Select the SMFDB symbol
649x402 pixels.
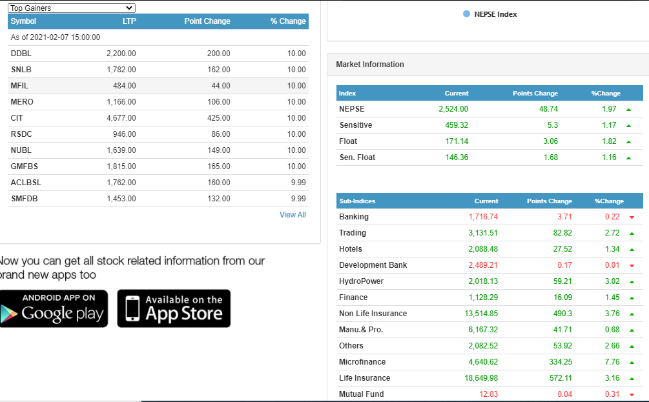pyautogui.click(x=25, y=199)
